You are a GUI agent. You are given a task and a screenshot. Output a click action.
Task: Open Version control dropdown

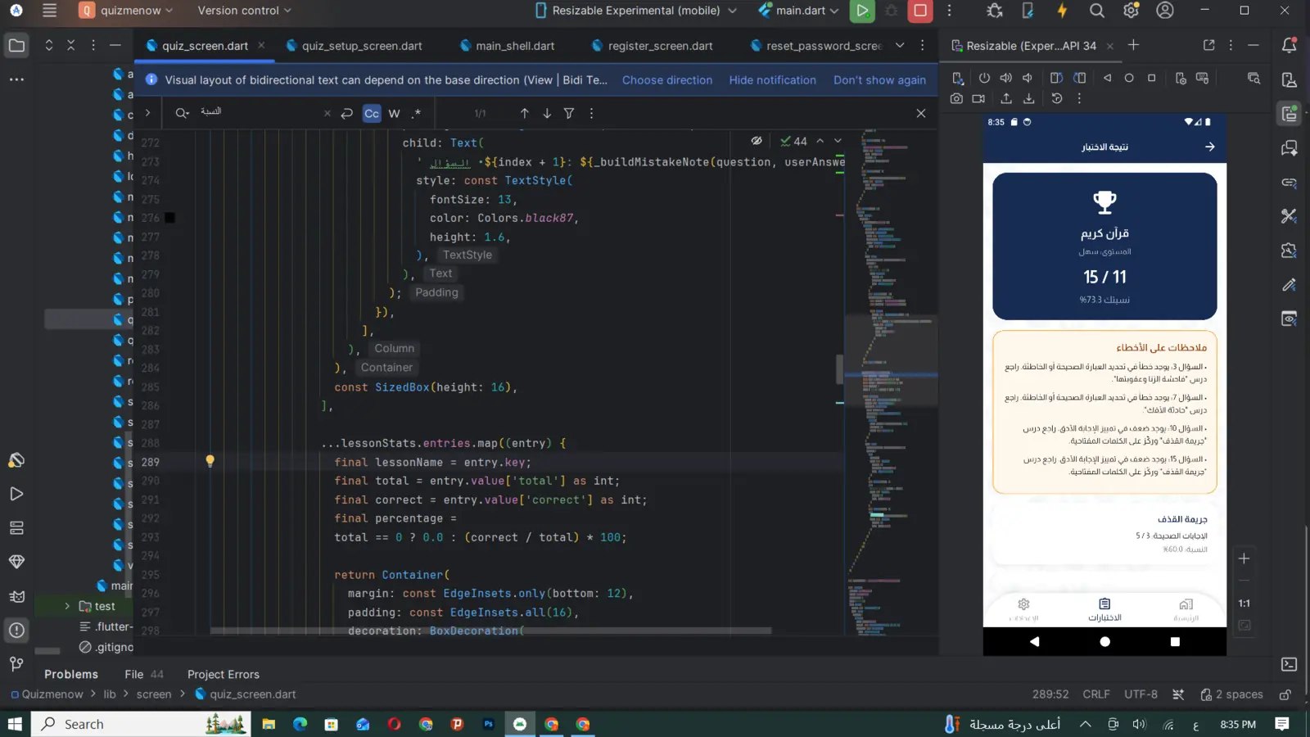[x=244, y=11]
